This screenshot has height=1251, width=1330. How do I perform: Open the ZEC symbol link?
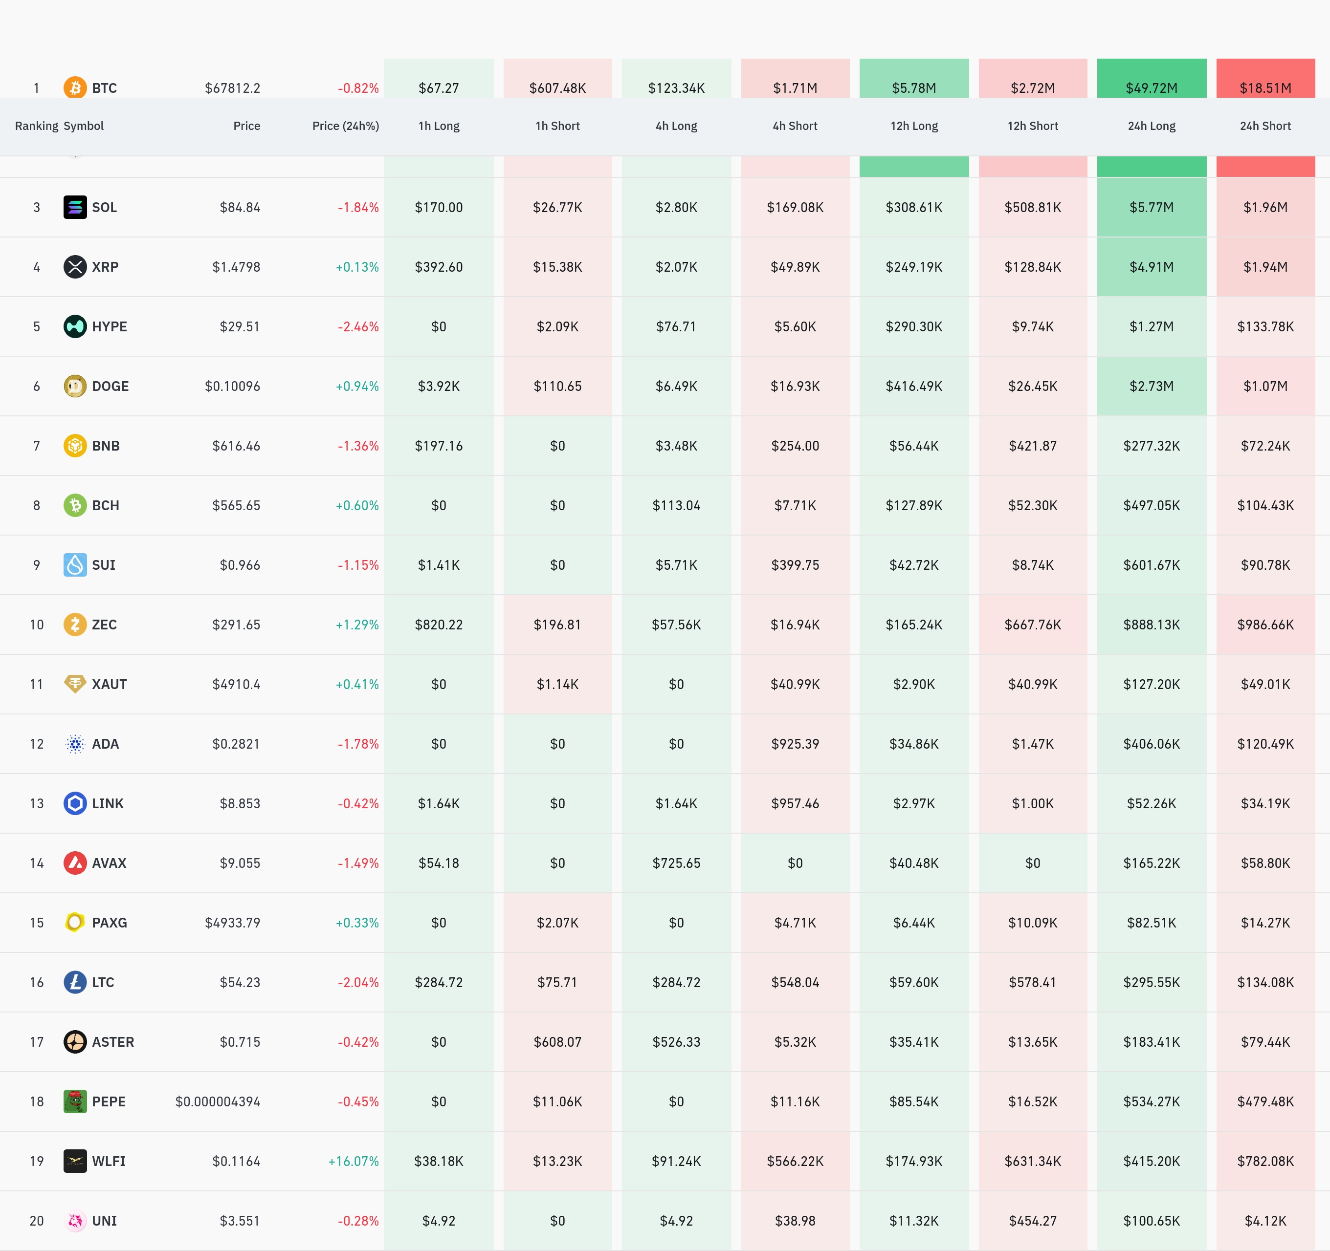click(x=104, y=625)
